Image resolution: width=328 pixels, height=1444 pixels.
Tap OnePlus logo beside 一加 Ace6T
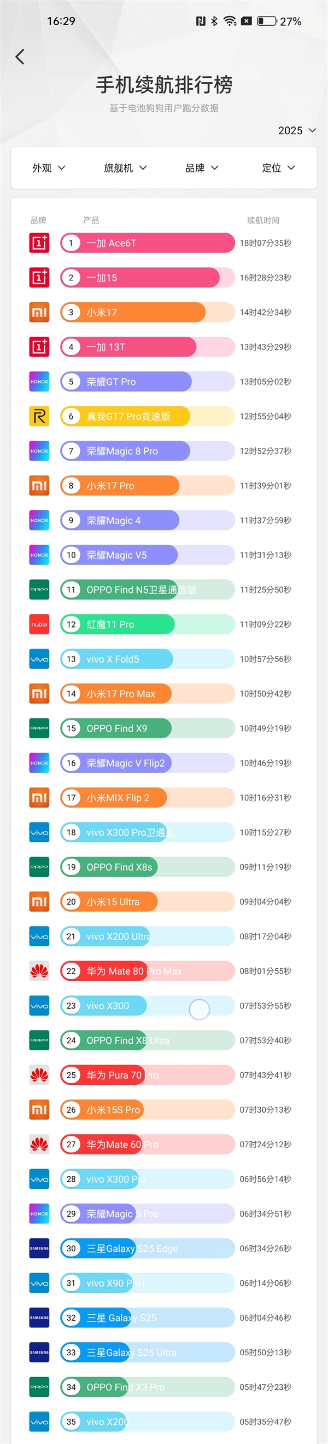click(x=39, y=243)
